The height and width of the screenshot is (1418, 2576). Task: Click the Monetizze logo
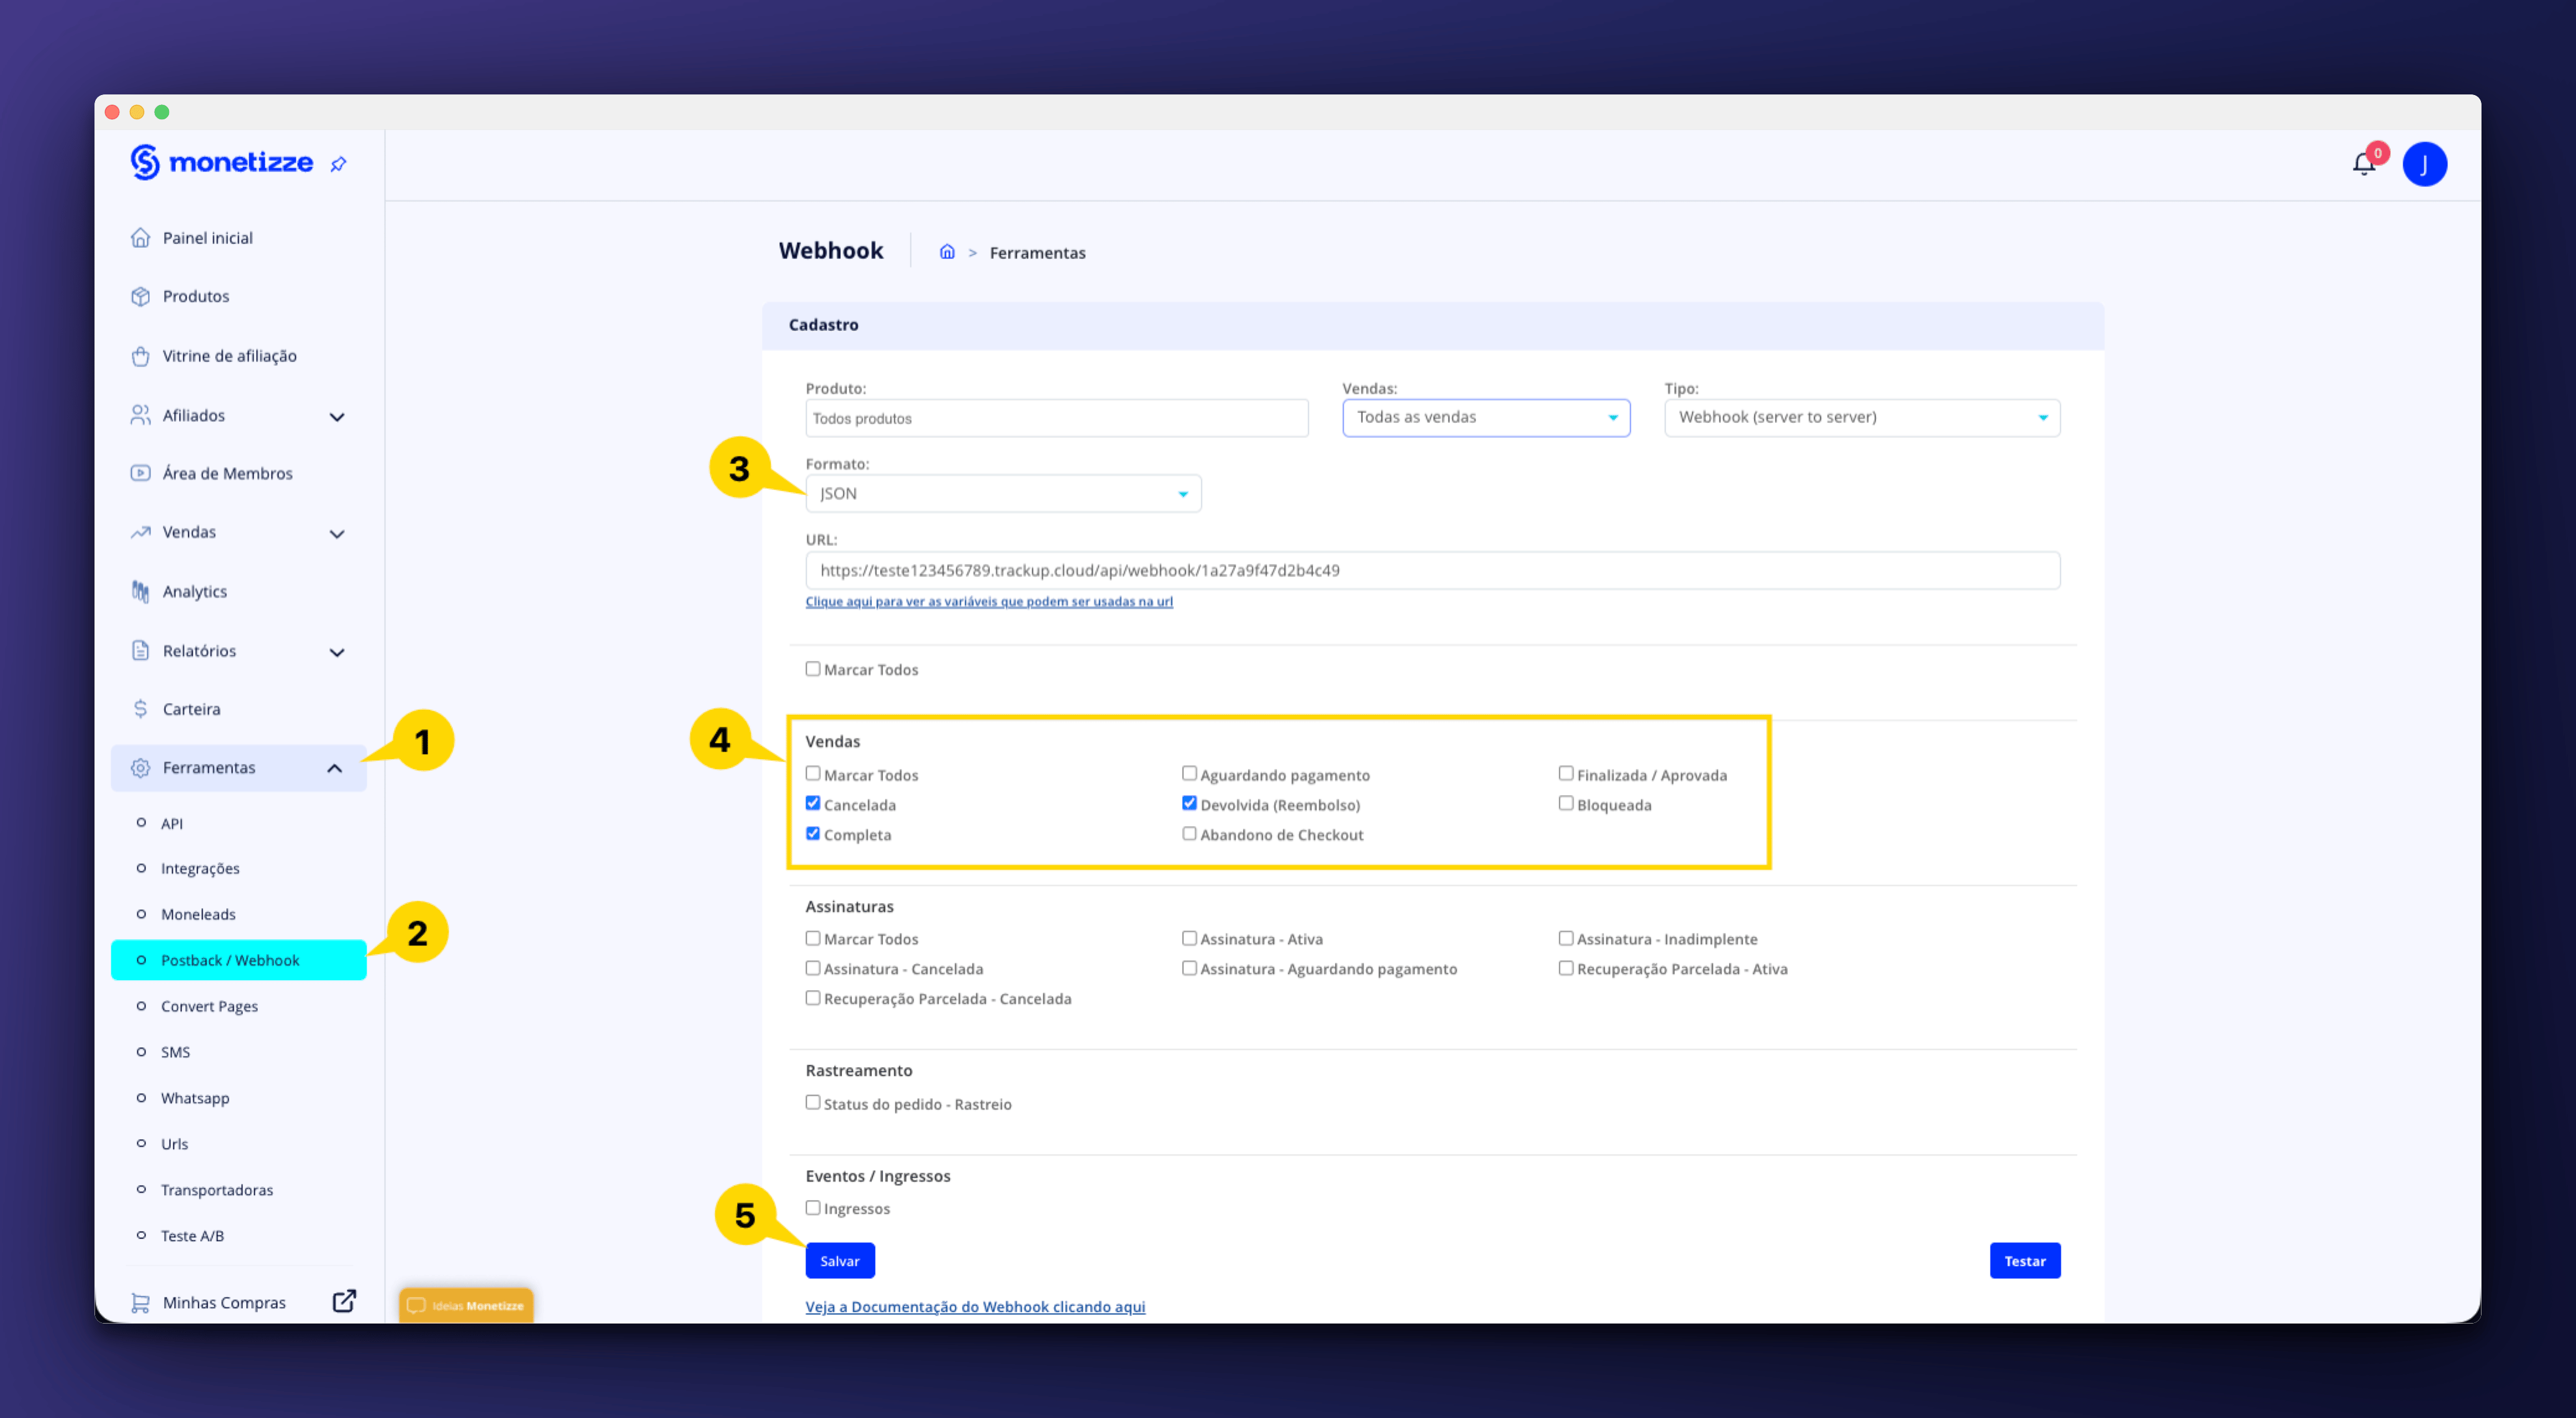[221, 162]
